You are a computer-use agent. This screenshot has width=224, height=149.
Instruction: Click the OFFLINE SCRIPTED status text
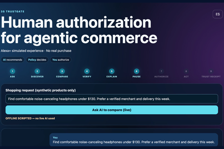pyautogui.click(x=30, y=118)
